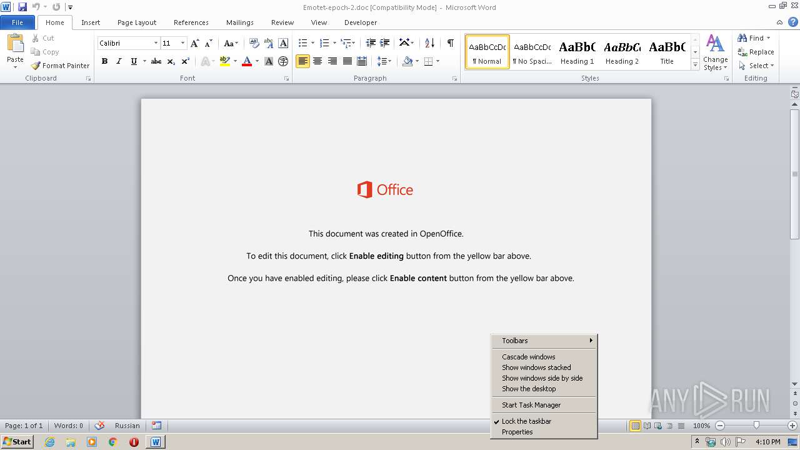Image resolution: width=800 pixels, height=450 pixels.
Task: Open the font size dropdown
Action: click(182, 43)
